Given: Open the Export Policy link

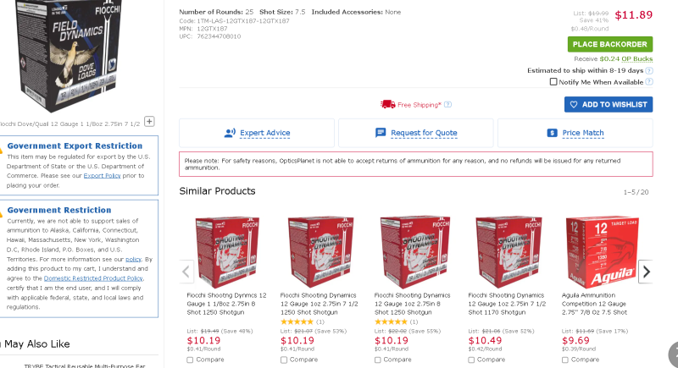Looking at the screenshot, I should tap(100, 176).
